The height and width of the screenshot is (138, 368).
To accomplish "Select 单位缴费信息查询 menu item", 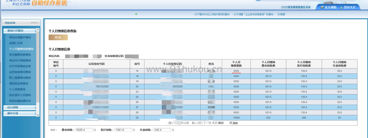I will click(x=20, y=55).
